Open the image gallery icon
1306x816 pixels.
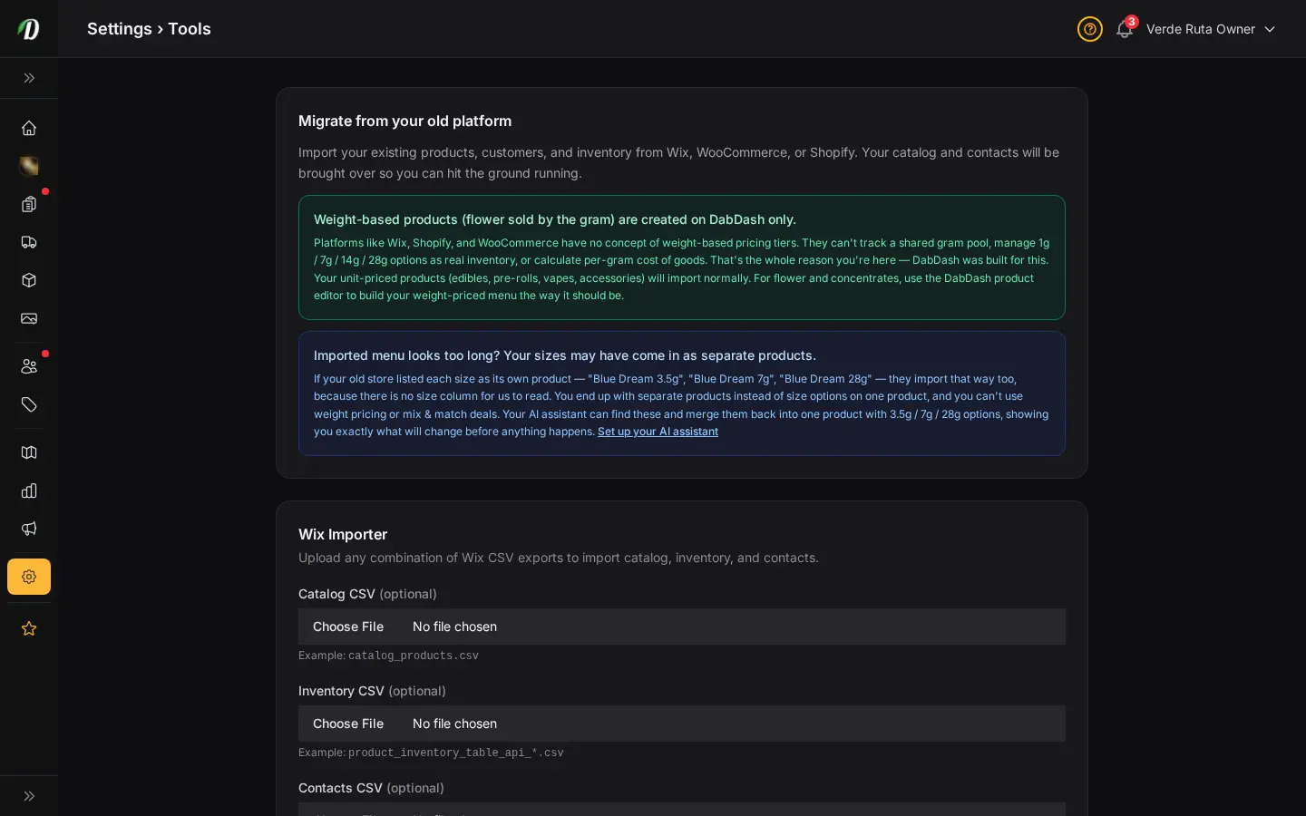pyautogui.click(x=29, y=318)
